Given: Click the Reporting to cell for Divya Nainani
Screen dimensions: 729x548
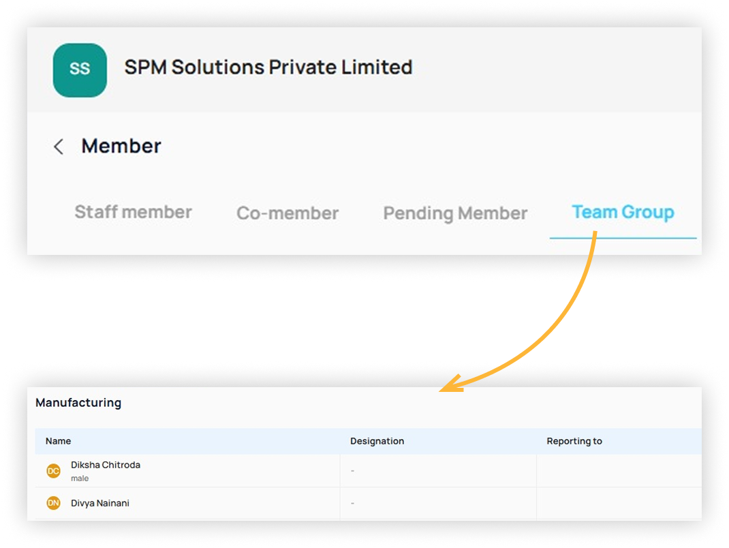Looking at the screenshot, I should pyautogui.click(x=618, y=504).
